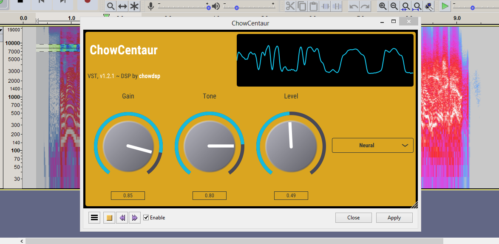Viewport: 499px width, 244px height.
Task: Click the microphone recording level icon
Action: 151,6
